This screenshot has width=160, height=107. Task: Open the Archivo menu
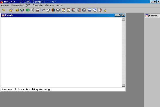pyautogui.click(x=5, y=5)
